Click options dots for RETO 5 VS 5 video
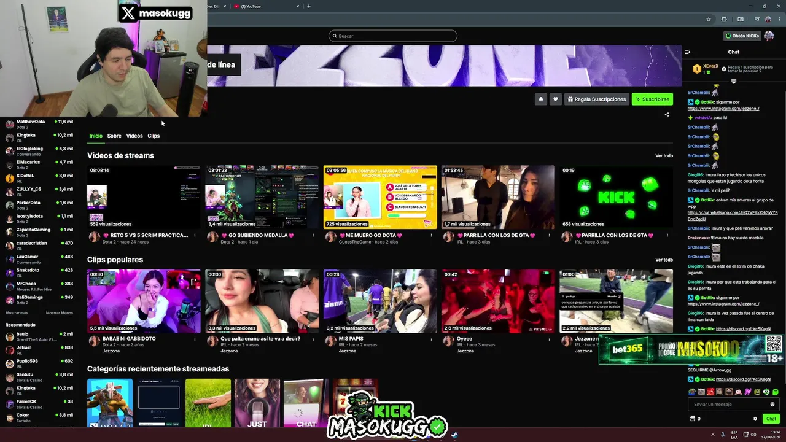Screen dimensions: 786x442 195,235
